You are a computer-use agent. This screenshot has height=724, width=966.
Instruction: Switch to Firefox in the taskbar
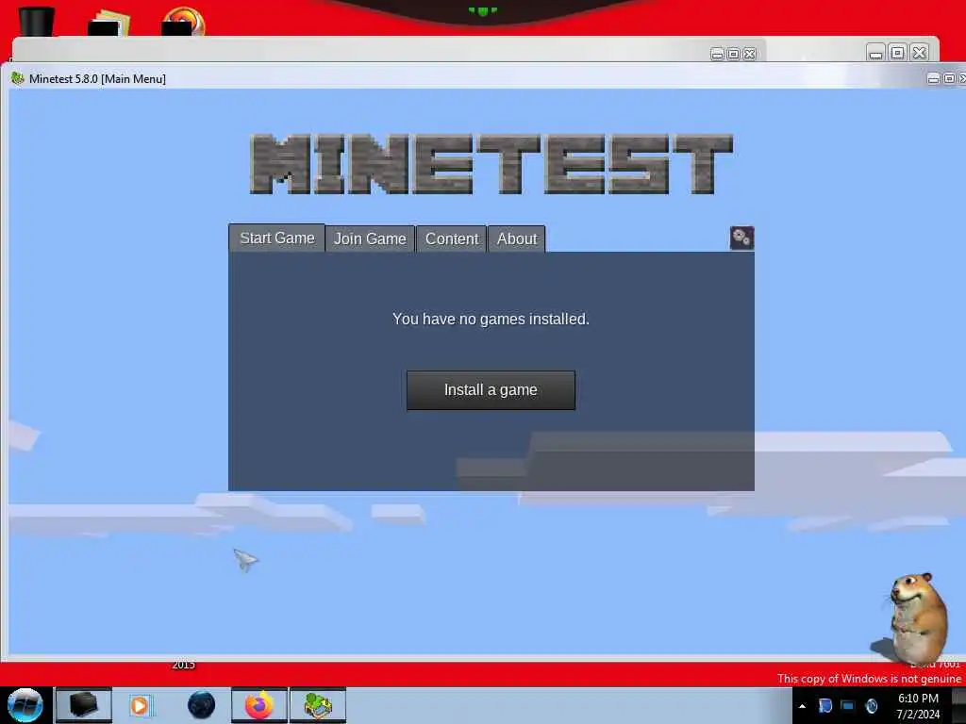[259, 705]
